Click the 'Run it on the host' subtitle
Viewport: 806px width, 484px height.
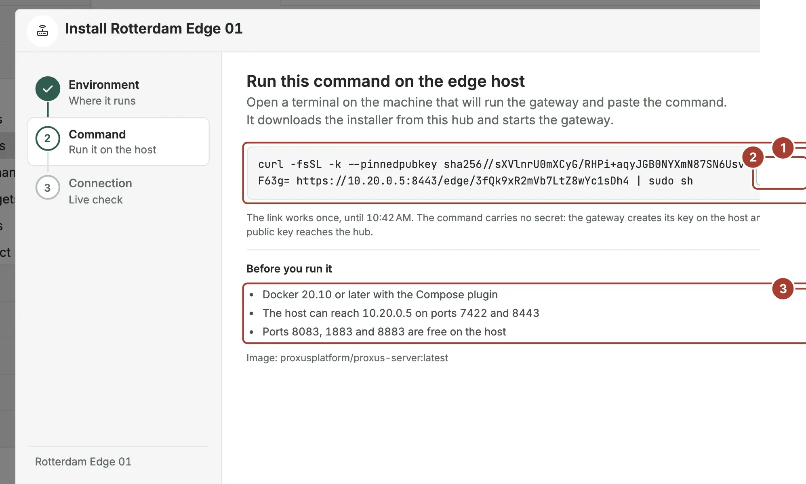(112, 150)
